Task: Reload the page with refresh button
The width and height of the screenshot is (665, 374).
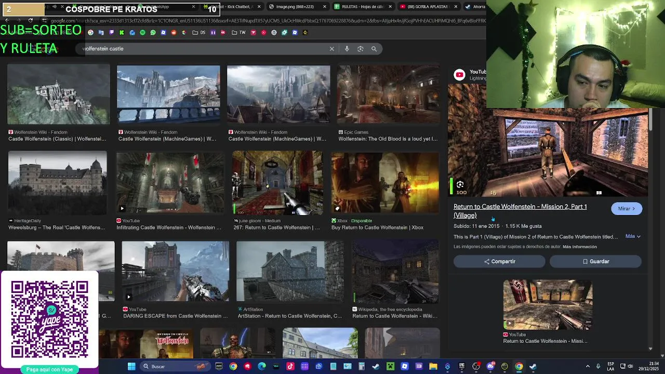Action: (x=31, y=21)
